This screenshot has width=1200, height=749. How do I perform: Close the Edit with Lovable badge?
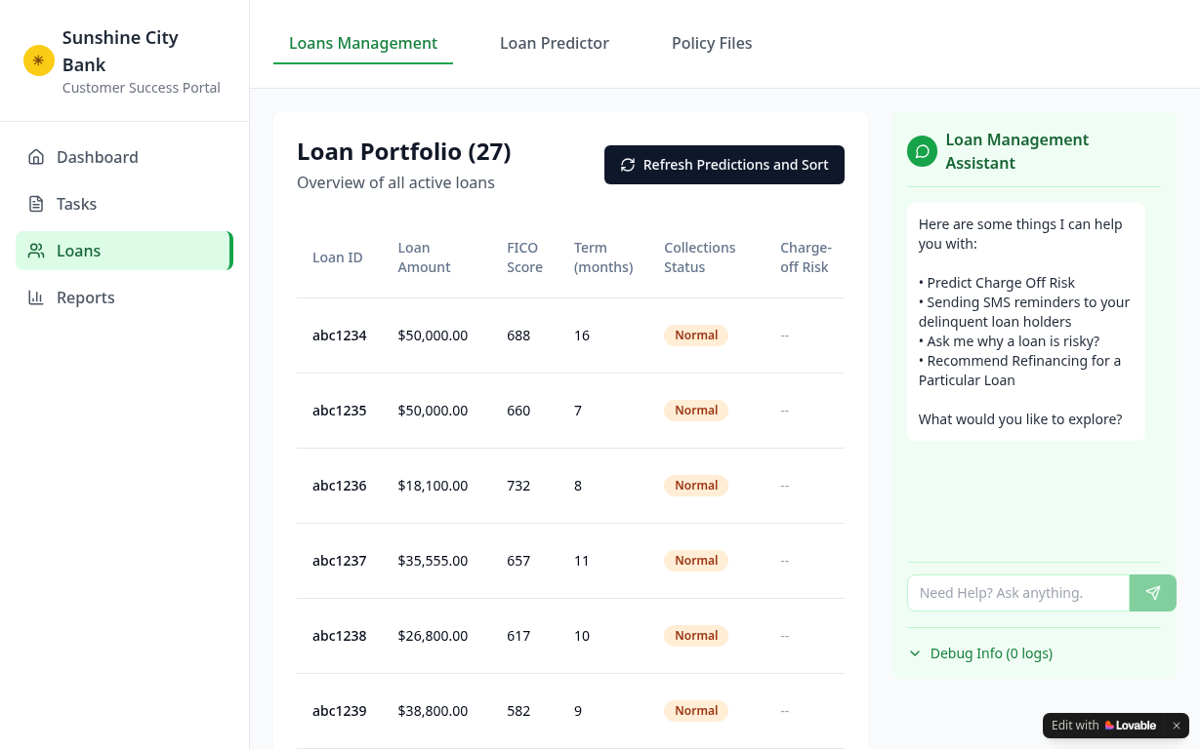(x=1177, y=726)
